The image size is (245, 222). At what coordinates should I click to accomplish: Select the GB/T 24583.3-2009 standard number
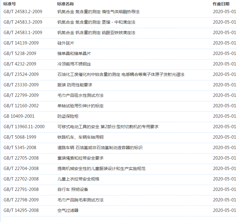point(23,22)
